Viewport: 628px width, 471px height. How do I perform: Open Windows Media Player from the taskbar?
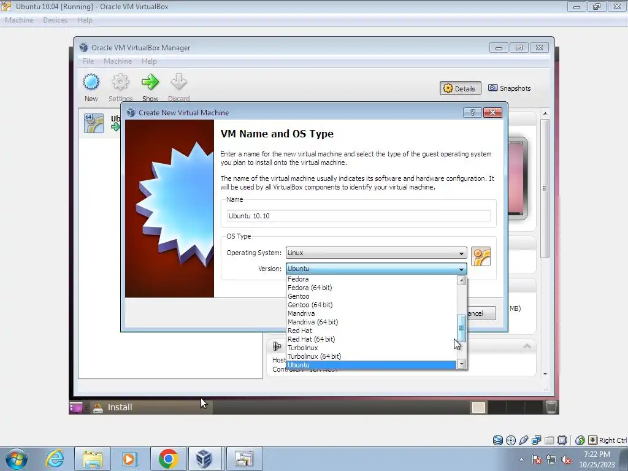129,459
